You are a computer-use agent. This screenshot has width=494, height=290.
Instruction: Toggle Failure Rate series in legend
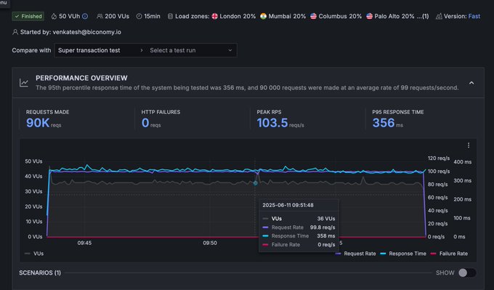coord(449,254)
